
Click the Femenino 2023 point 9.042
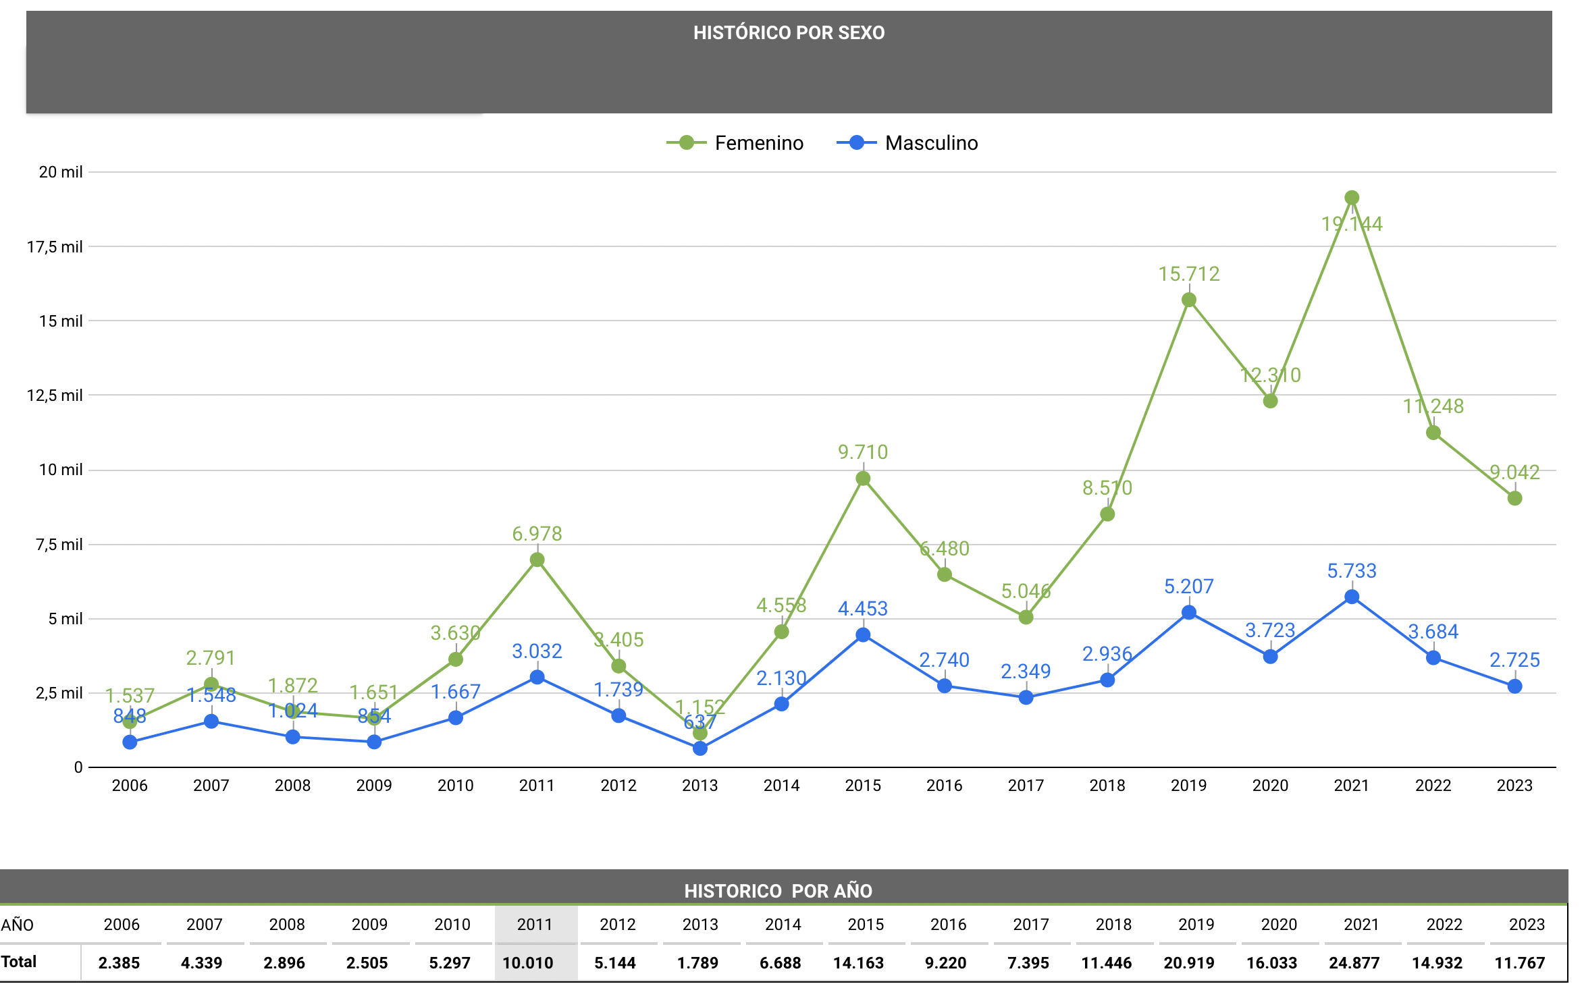(1514, 498)
